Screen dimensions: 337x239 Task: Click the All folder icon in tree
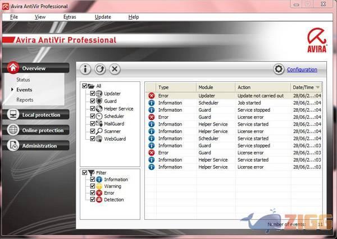point(91,86)
